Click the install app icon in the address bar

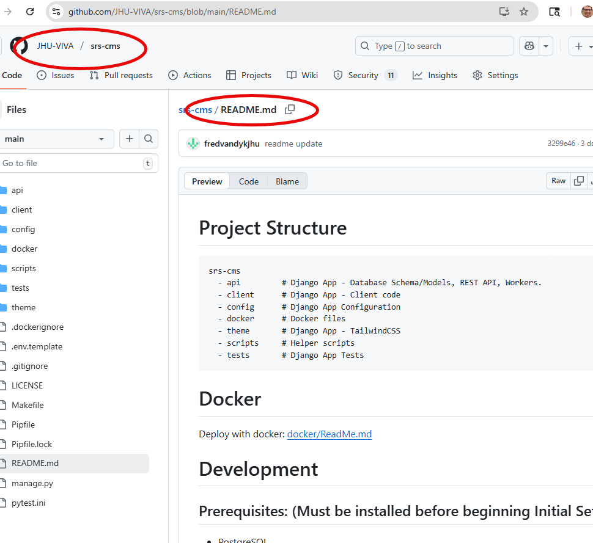503,12
